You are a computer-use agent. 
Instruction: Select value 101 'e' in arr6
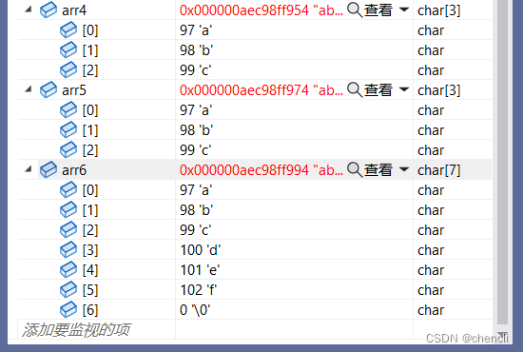(x=200, y=270)
